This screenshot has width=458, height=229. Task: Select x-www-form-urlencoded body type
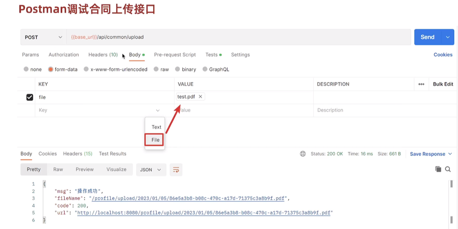tap(116, 69)
